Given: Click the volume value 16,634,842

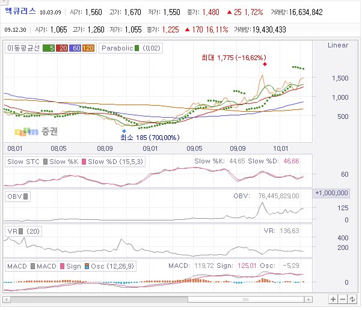Looking at the screenshot, I should coord(305,12).
